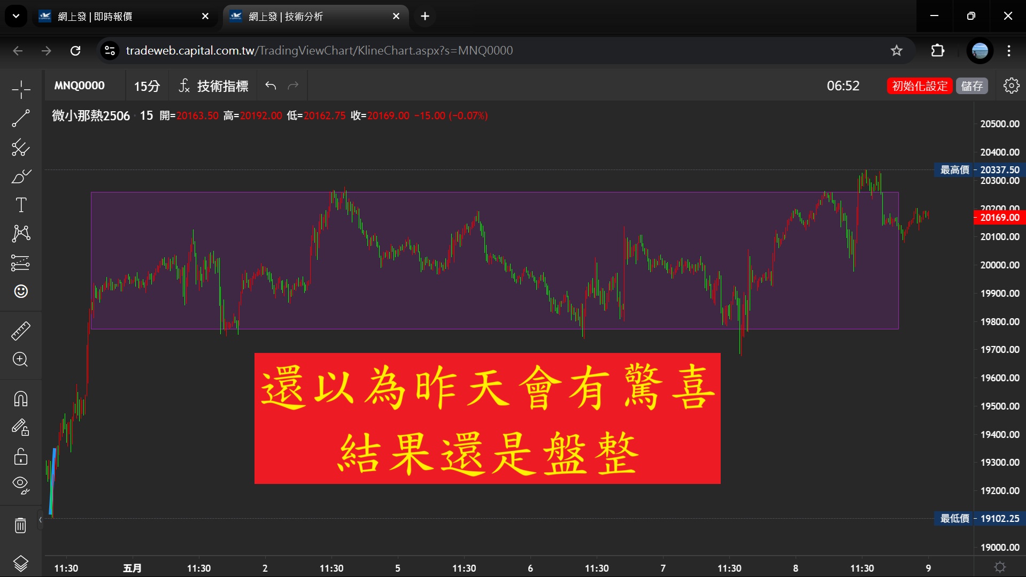This screenshot has width=1026, height=577.
Task: Toggle lock all drawing tools
Action: [x=21, y=456]
